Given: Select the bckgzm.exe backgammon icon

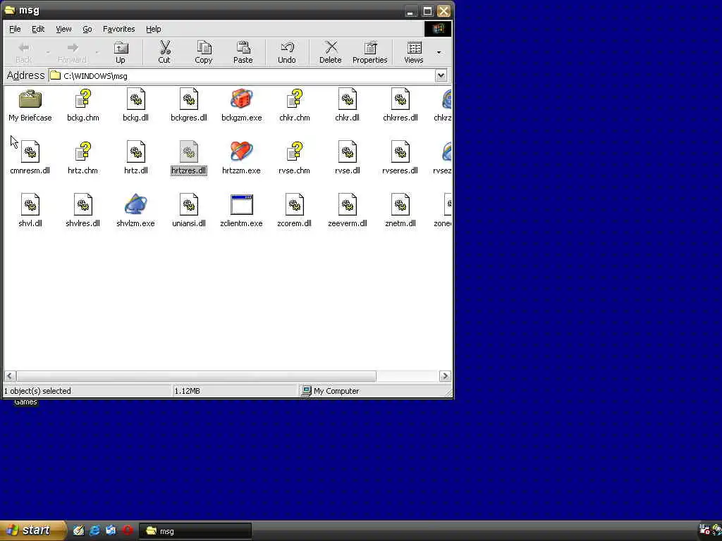Looking at the screenshot, I should coord(242,106).
